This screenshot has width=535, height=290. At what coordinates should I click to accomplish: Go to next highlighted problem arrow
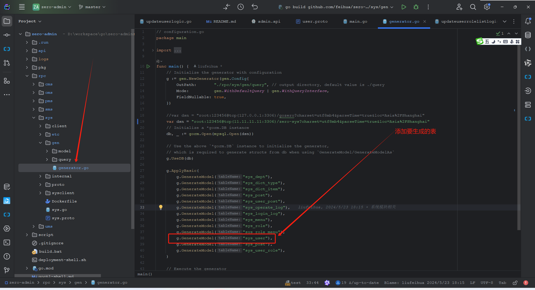pyautogui.click(x=516, y=33)
